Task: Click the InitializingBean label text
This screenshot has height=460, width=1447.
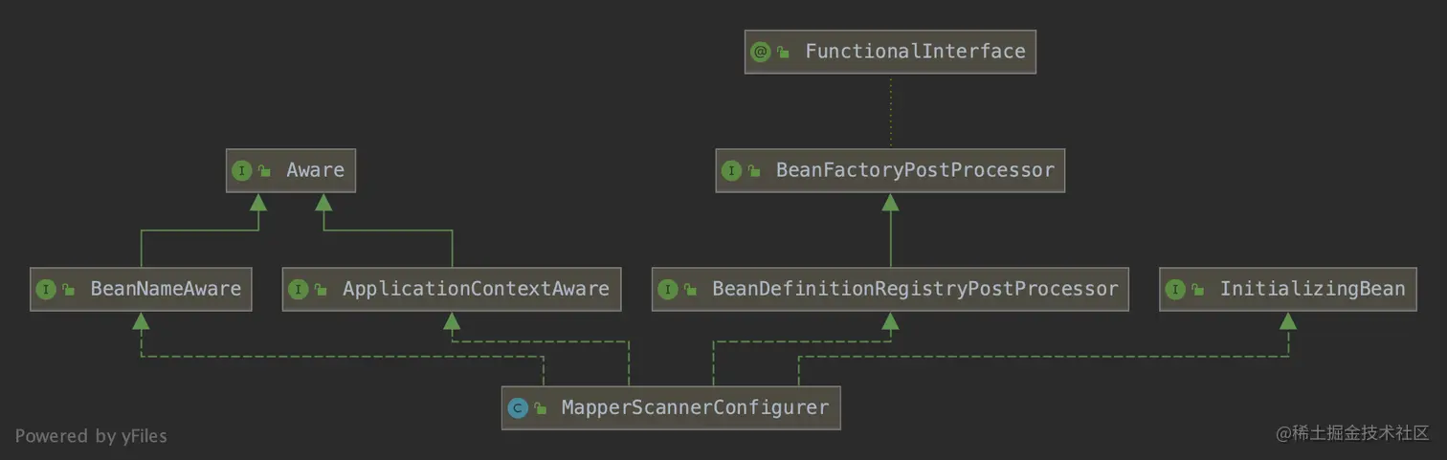Action: click(x=1312, y=289)
